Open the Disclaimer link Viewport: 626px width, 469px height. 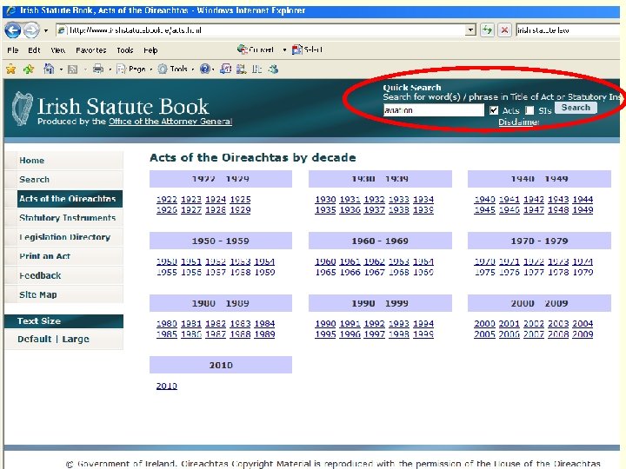coord(518,122)
